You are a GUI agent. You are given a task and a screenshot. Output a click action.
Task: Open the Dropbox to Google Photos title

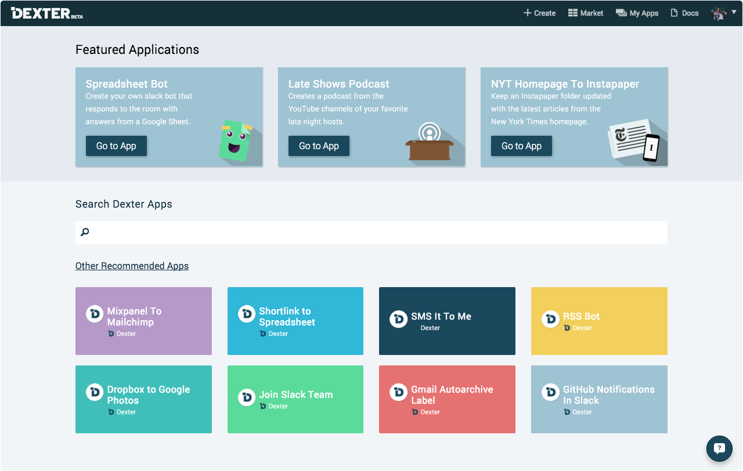pyautogui.click(x=149, y=395)
